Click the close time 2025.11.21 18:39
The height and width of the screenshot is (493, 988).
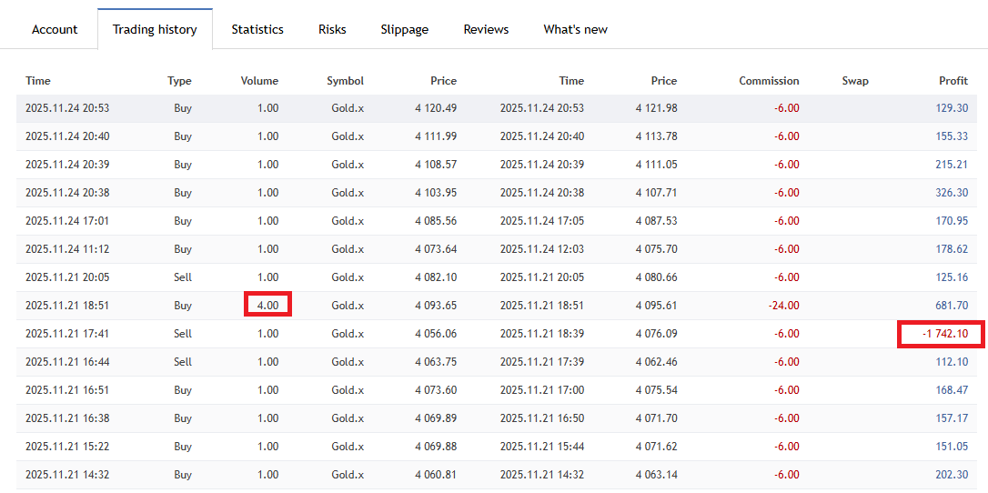click(x=542, y=334)
